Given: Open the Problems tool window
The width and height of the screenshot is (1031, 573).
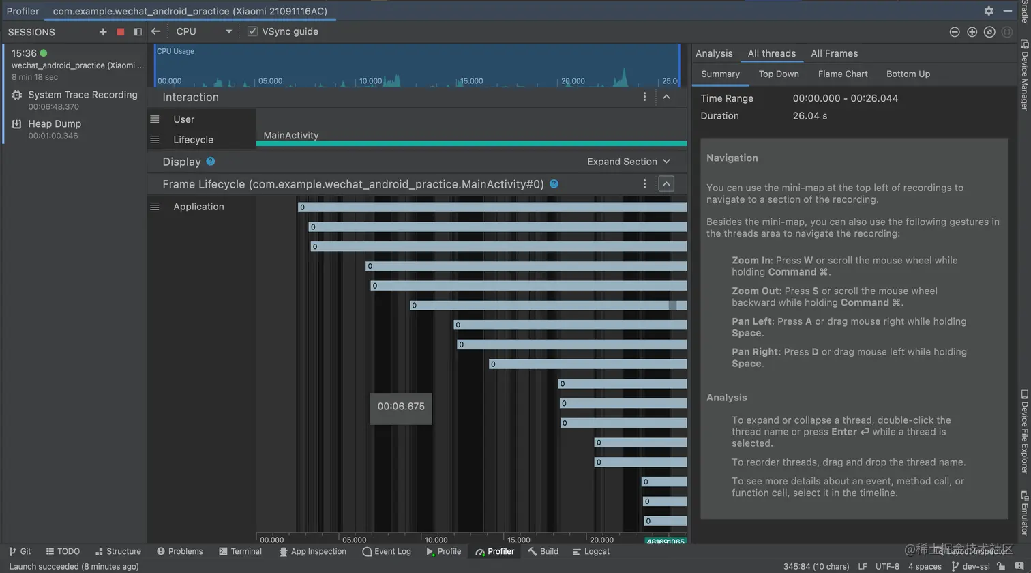Looking at the screenshot, I should pyautogui.click(x=179, y=551).
